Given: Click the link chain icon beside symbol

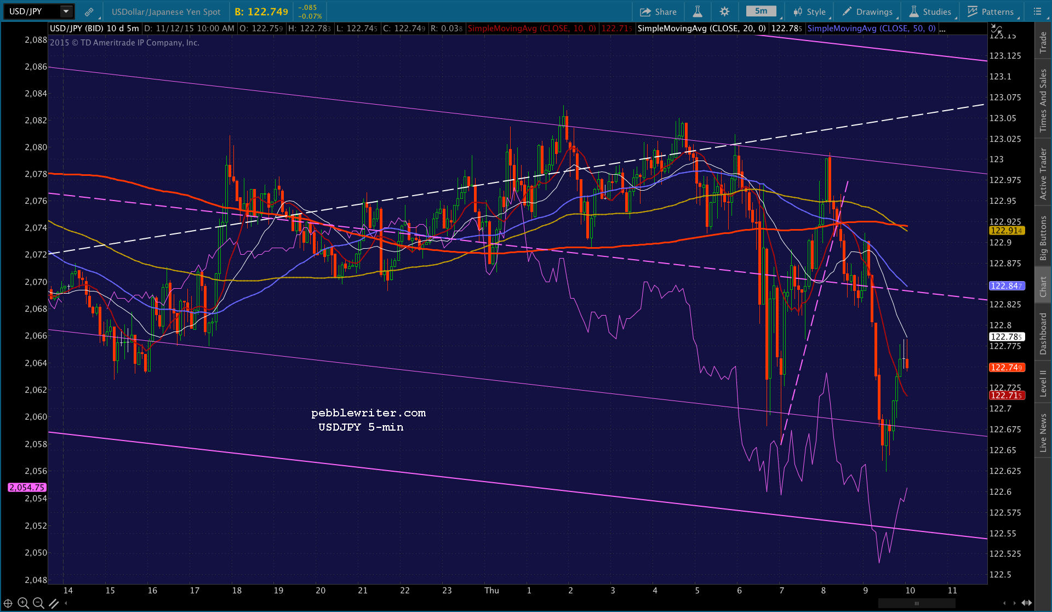Looking at the screenshot, I should point(89,12).
